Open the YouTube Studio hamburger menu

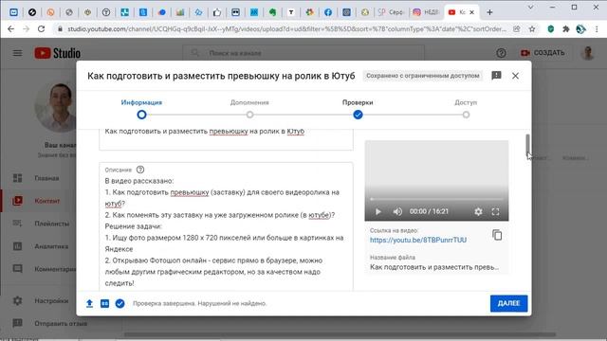coord(17,53)
